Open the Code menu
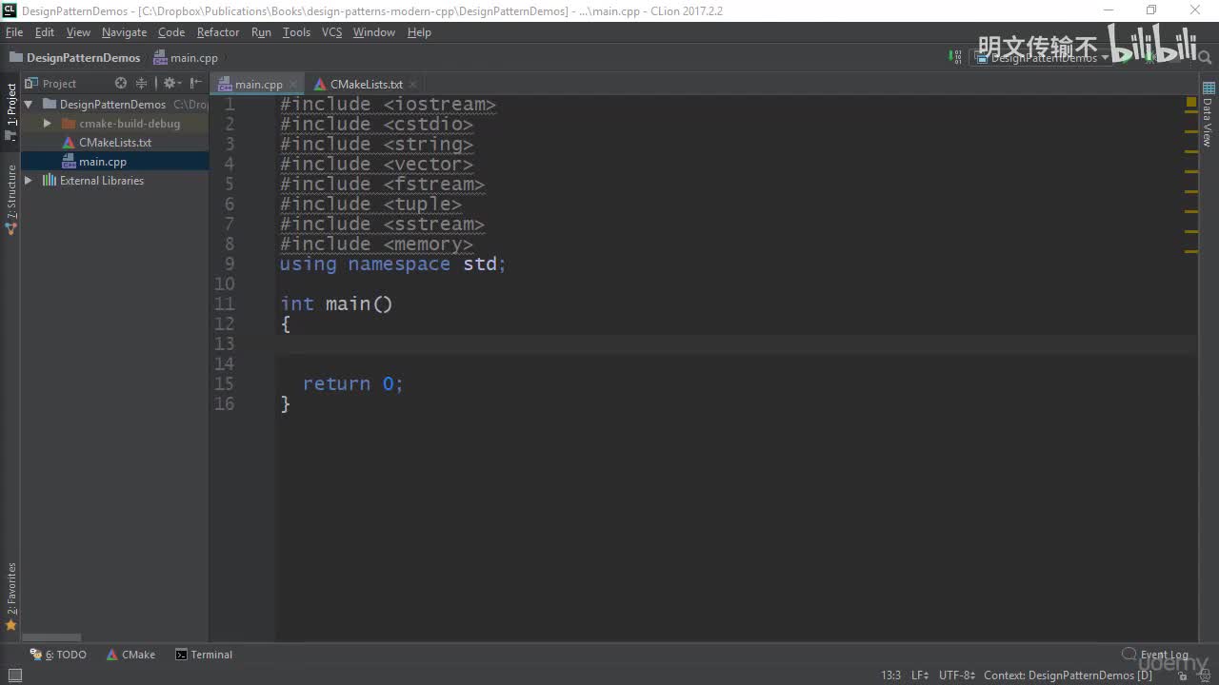This screenshot has width=1219, height=685. click(x=171, y=32)
